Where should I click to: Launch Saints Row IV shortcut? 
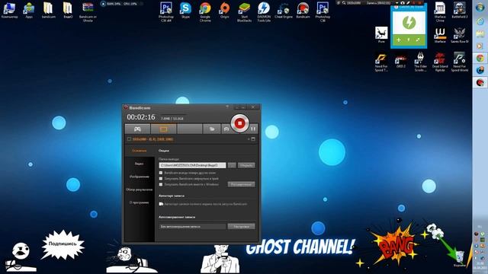point(460,35)
